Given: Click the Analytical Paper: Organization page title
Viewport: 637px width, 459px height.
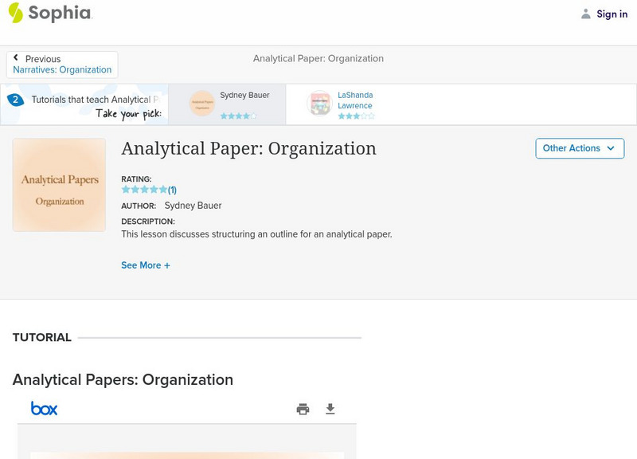Looking at the screenshot, I should click(248, 149).
